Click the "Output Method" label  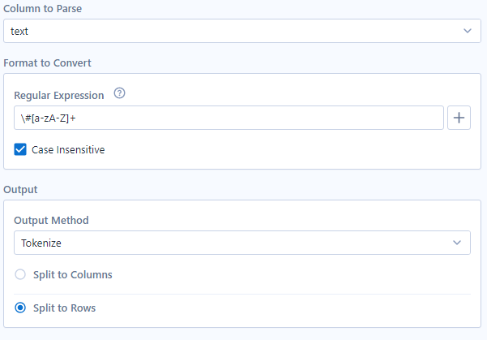51,220
